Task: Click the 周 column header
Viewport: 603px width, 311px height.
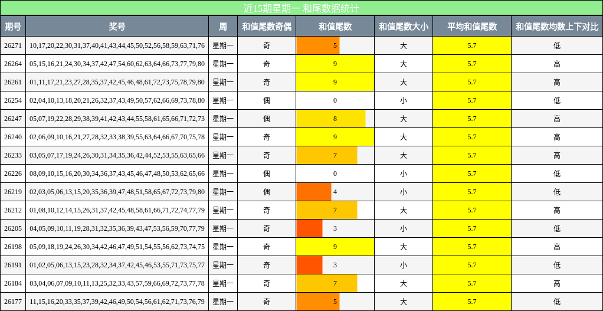Action: tap(223, 26)
